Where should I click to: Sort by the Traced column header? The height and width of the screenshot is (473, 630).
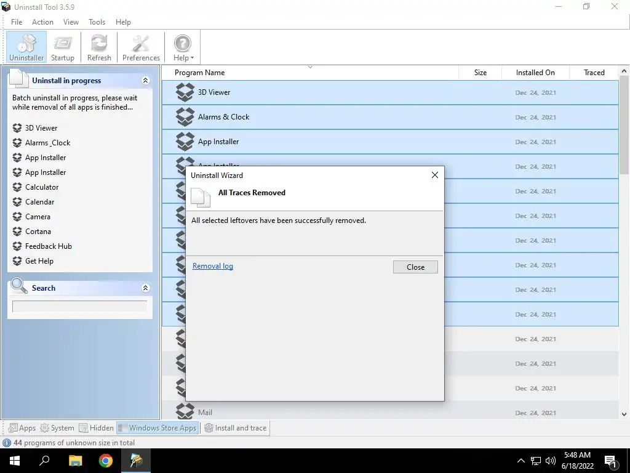click(x=594, y=73)
